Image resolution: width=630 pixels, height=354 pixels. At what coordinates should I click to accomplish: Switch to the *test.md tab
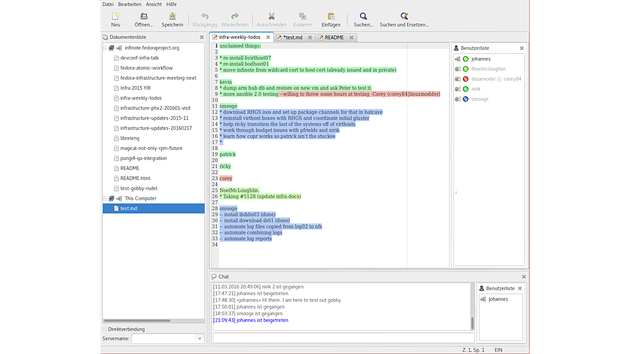293,37
